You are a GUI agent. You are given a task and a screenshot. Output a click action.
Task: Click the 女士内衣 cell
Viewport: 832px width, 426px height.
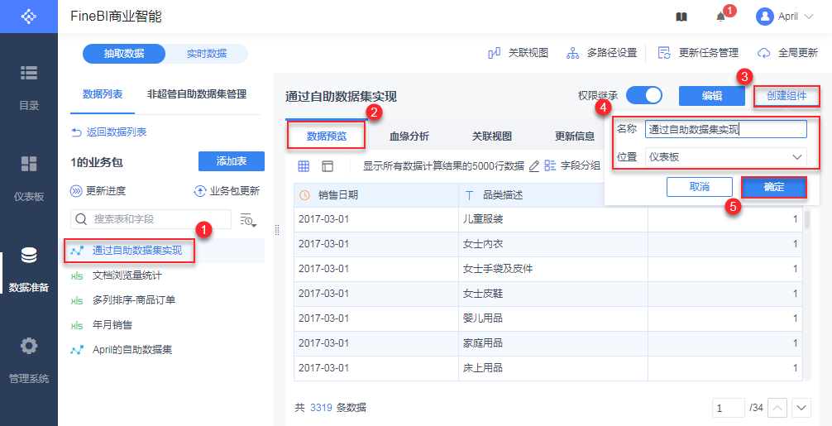(553, 243)
